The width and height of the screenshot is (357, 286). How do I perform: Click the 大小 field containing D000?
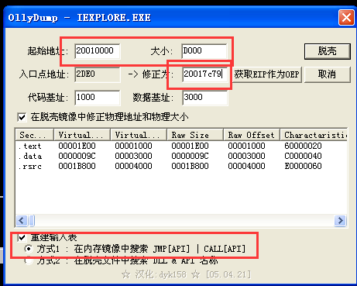pyautogui.click(x=204, y=51)
